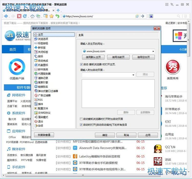Click 确定 button in options dialog

coord(105,135)
